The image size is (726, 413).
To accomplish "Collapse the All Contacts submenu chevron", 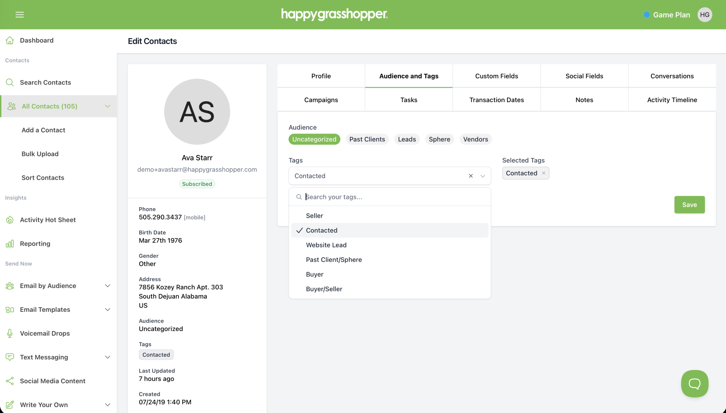I will click(x=107, y=106).
